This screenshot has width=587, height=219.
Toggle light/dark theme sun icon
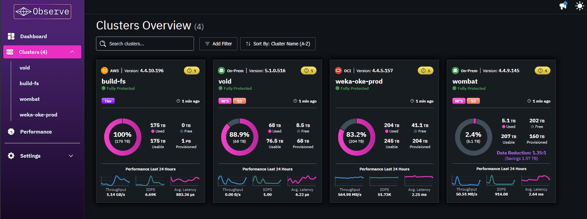click(x=580, y=6)
